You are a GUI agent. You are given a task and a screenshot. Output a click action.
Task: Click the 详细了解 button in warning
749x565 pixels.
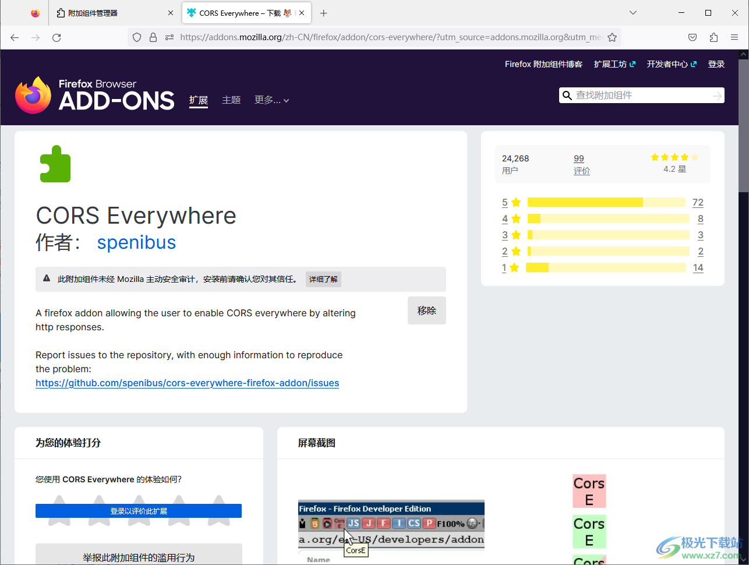(323, 279)
